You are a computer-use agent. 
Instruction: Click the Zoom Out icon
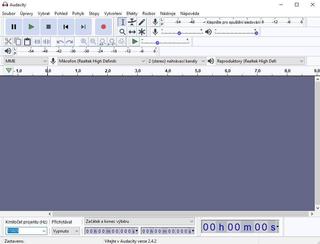pos(93,41)
